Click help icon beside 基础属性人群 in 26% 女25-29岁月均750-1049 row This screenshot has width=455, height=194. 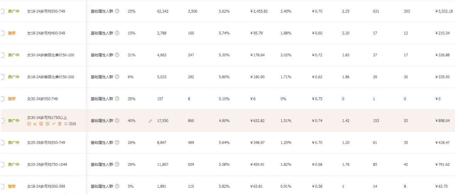point(117,164)
